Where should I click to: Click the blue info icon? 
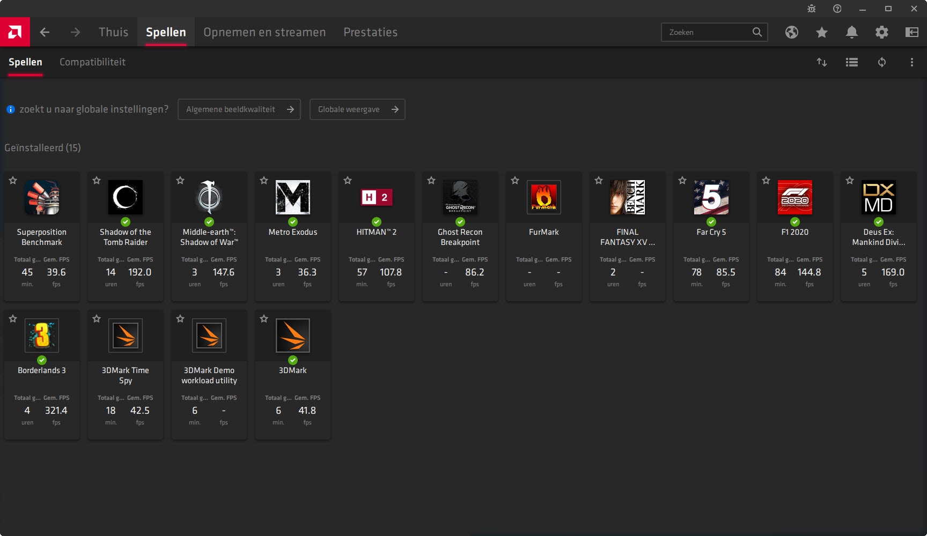coord(10,109)
